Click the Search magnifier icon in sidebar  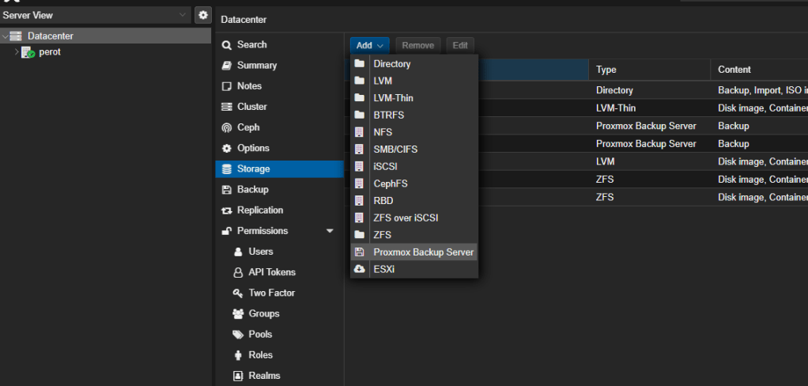tap(227, 45)
